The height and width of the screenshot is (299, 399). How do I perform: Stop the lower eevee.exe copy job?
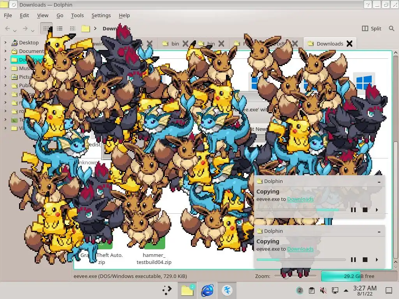[365, 260]
